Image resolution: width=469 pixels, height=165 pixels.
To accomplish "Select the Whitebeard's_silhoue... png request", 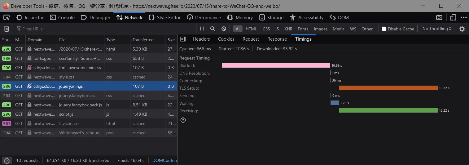I will (89, 133).
